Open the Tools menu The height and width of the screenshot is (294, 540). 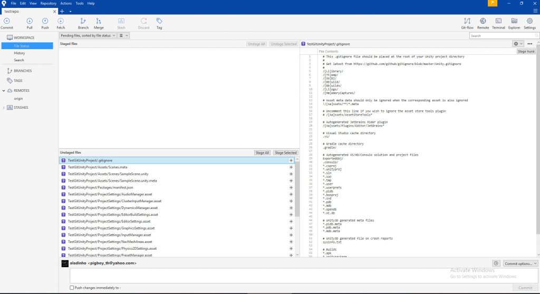pyautogui.click(x=80, y=4)
